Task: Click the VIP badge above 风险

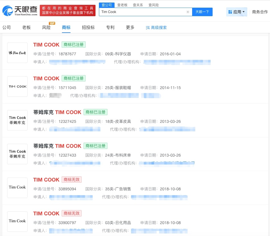Action: 52,23
